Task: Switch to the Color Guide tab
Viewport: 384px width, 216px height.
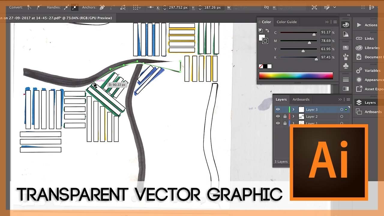Action: click(x=286, y=22)
